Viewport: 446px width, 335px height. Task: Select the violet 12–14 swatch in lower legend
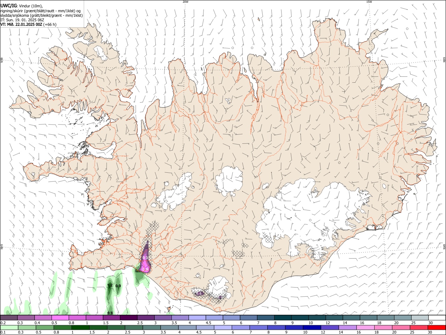(330, 328)
